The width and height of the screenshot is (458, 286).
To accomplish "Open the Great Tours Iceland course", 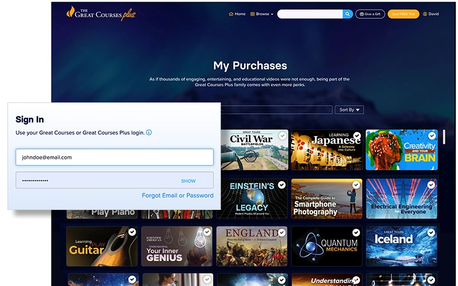I will pos(402,247).
